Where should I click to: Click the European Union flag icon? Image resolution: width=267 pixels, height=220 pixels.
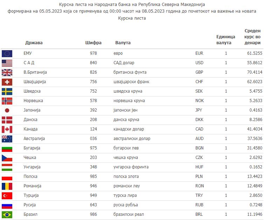pos(7,53)
